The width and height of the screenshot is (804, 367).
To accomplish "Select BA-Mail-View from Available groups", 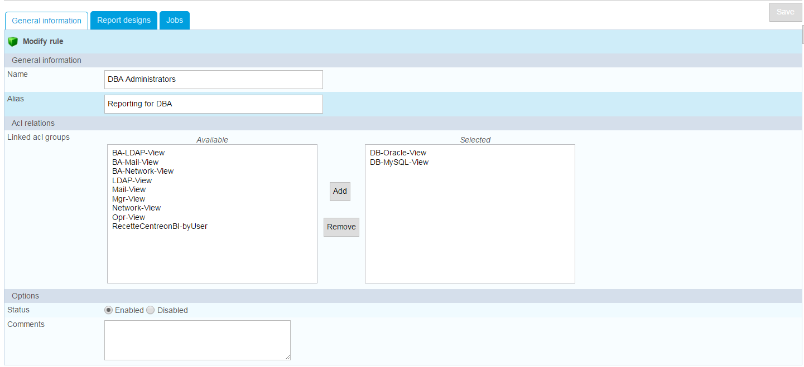I will [135, 162].
